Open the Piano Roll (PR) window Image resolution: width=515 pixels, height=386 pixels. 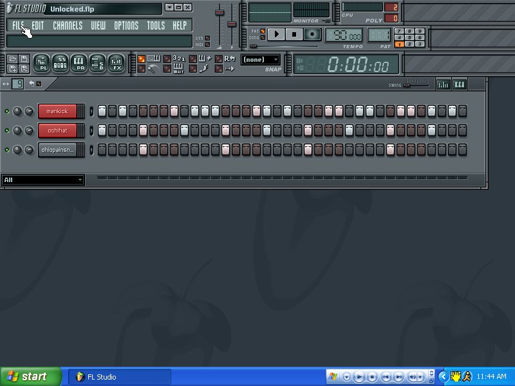coord(79,63)
